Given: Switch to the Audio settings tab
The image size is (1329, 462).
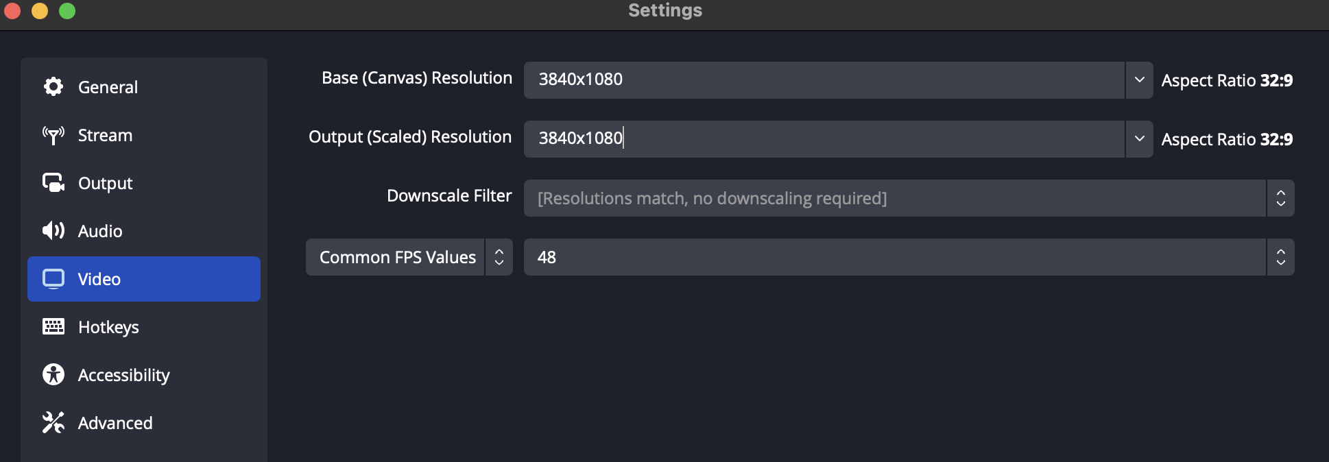Looking at the screenshot, I should point(100,231).
